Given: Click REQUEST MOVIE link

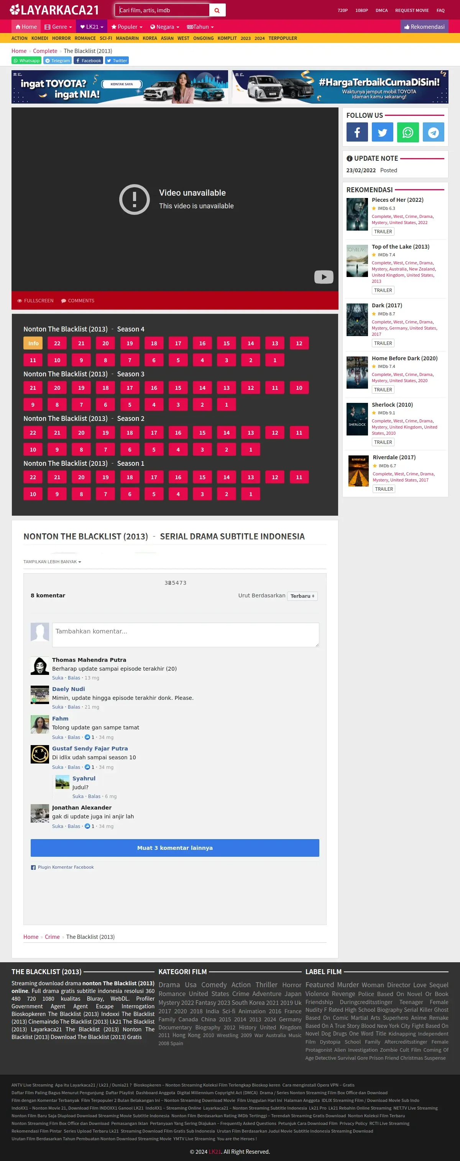Looking at the screenshot, I should (x=412, y=10).
